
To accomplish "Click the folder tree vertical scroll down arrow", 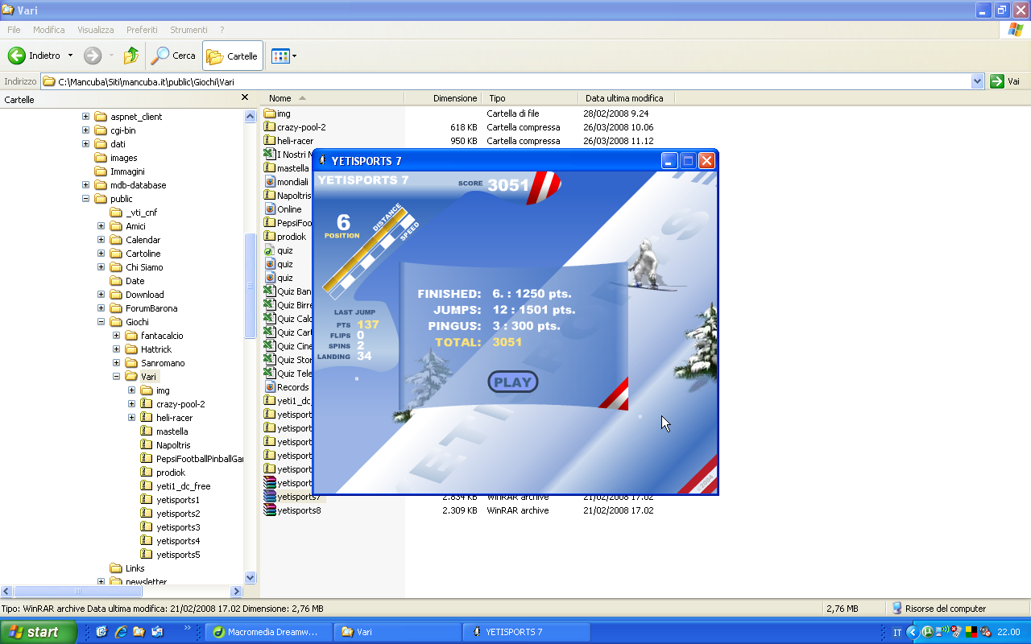I will (x=250, y=577).
